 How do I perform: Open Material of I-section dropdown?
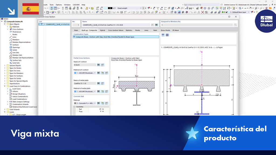(95, 73)
